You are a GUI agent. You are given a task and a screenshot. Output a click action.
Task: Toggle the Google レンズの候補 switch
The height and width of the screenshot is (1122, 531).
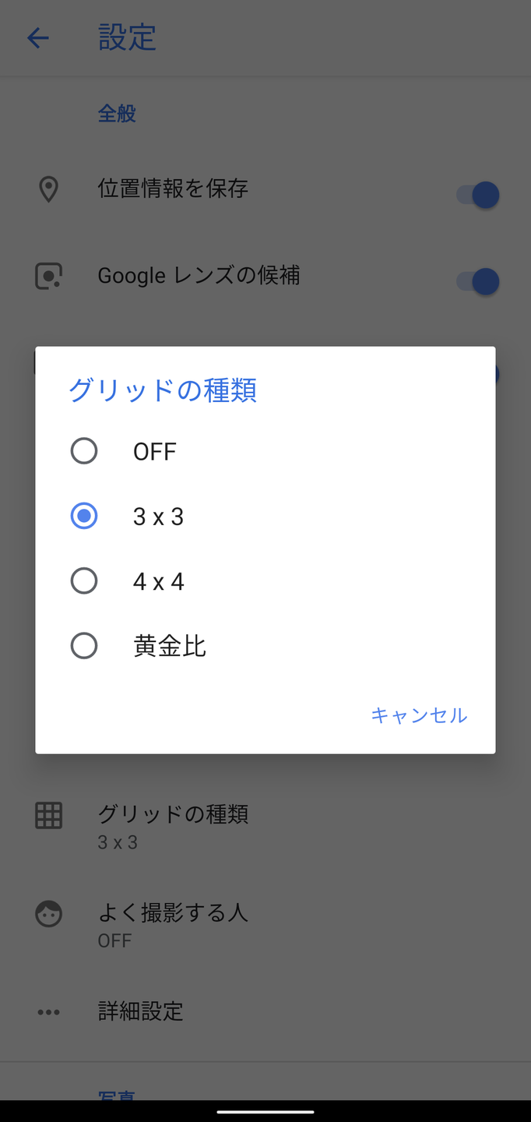[x=477, y=281]
